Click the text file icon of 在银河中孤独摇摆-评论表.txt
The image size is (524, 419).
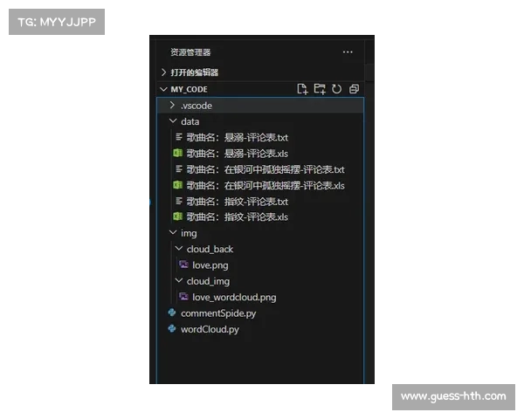179,169
